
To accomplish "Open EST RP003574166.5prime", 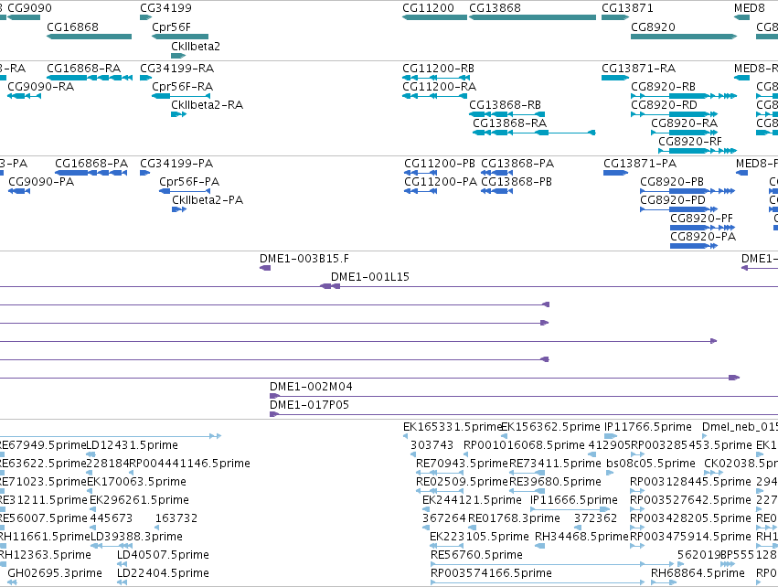I will [538, 583].
